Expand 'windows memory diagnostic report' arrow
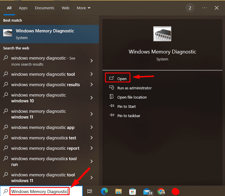 pyautogui.click(x=91, y=148)
